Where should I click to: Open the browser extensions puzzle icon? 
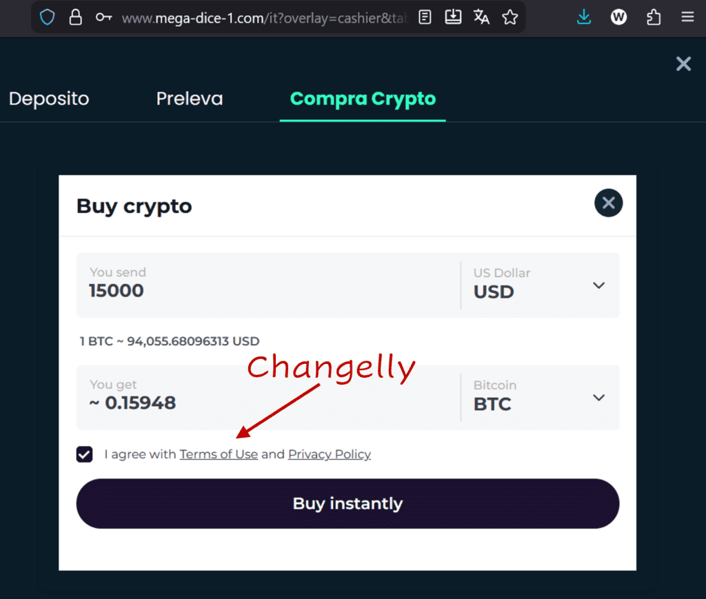653,17
